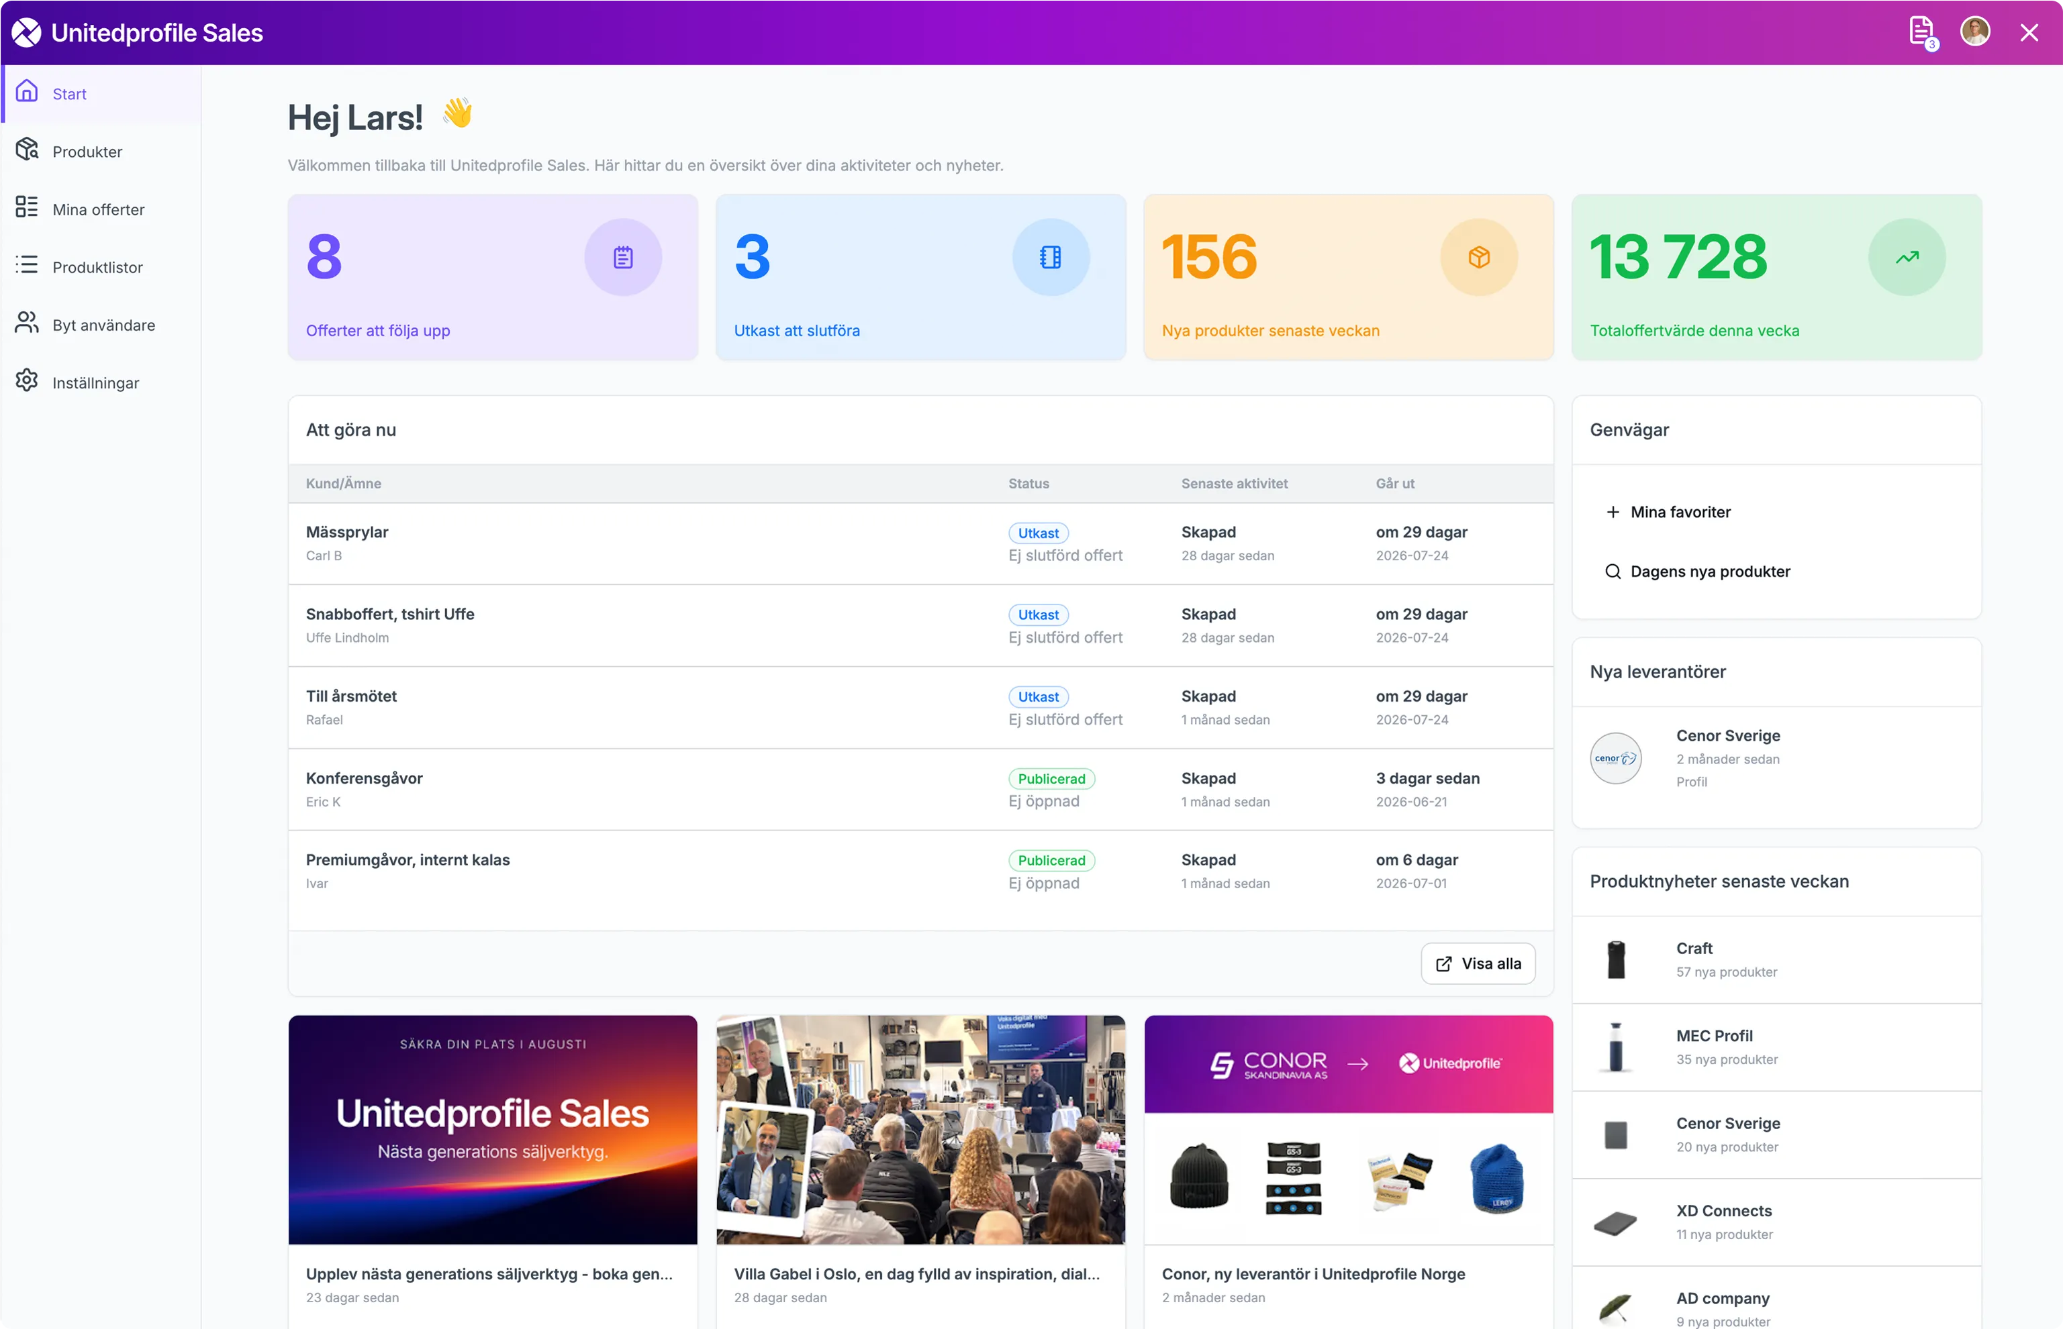Open Nya produkter senaste veckan link
The image size is (2063, 1329).
(x=1270, y=331)
